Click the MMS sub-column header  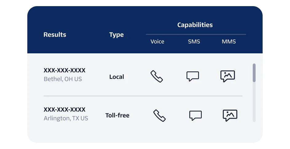coord(229,41)
